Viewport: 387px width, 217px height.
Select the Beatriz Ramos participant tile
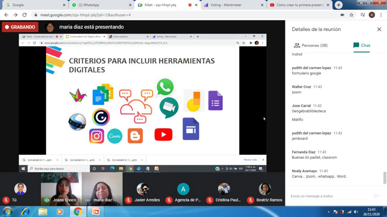[265, 189]
